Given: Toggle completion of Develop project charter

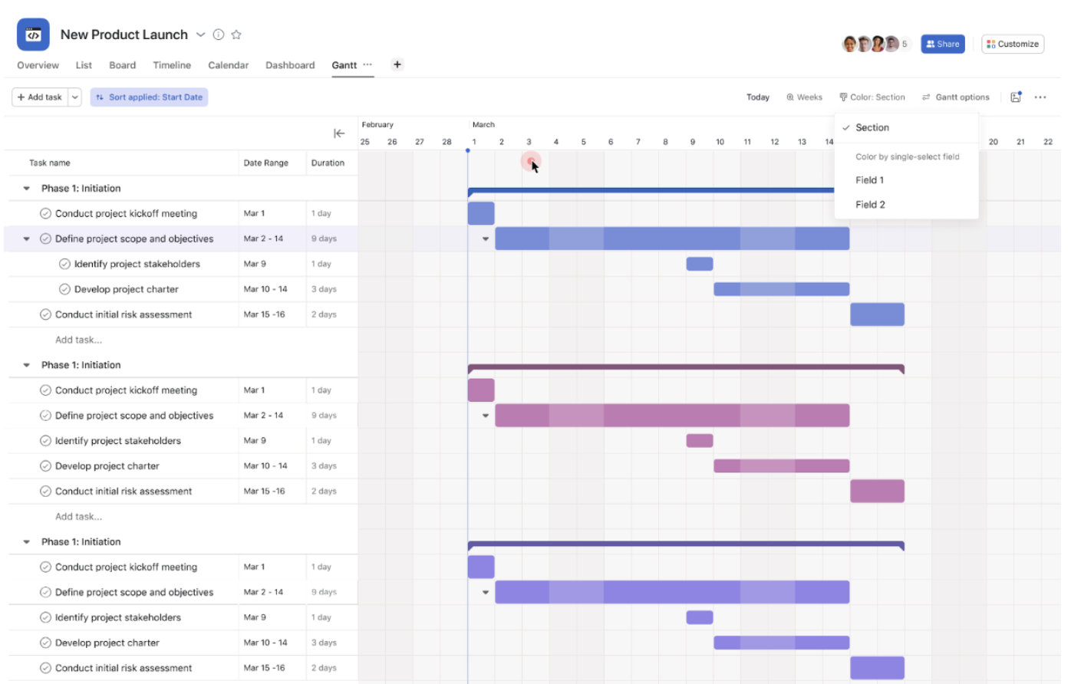Looking at the screenshot, I should coord(64,289).
